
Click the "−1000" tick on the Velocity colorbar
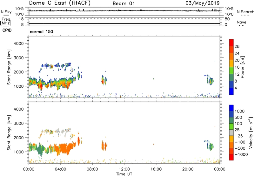click(241, 154)
